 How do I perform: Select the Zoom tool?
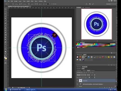coord(6,54)
